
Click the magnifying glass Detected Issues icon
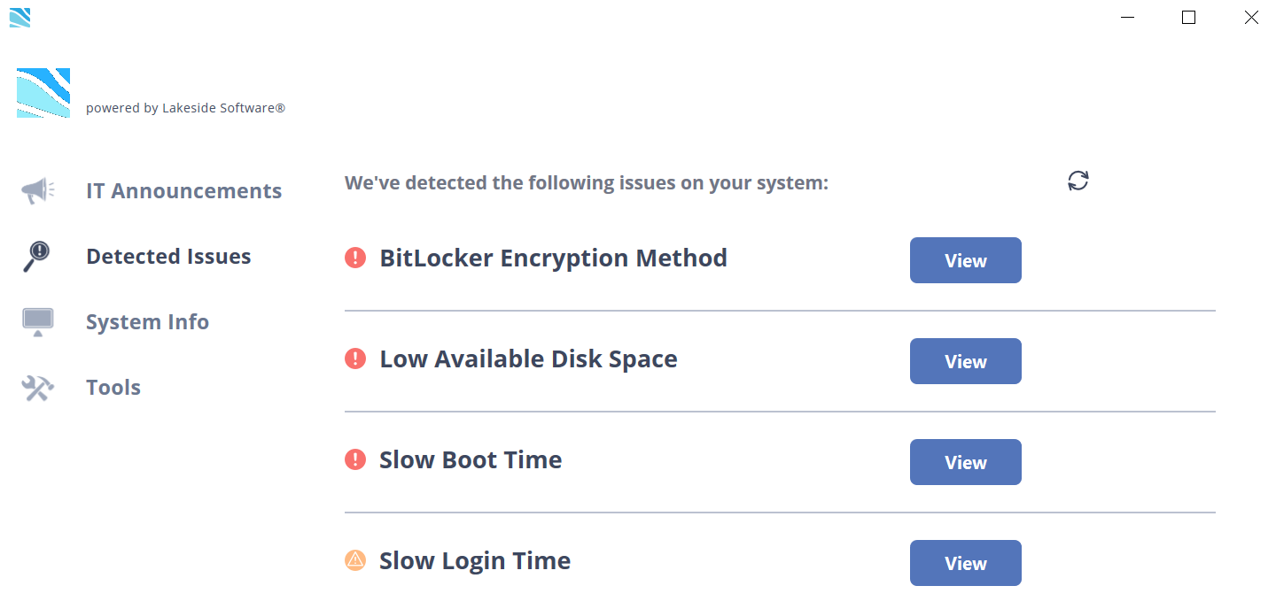36,257
